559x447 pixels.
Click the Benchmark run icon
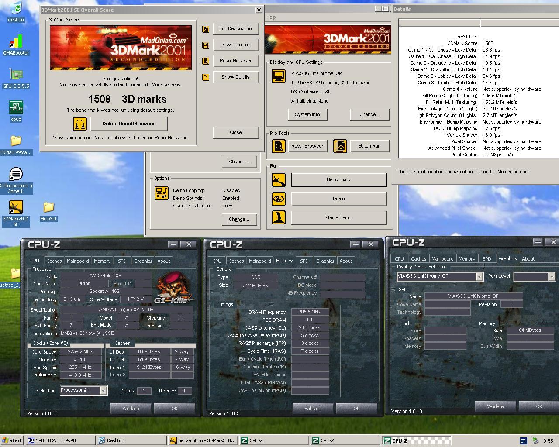(x=279, y=179)
